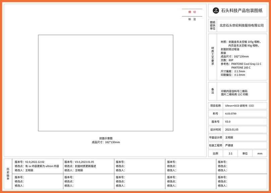Click the "图纸提供单位" header cell

pos(213,25)
